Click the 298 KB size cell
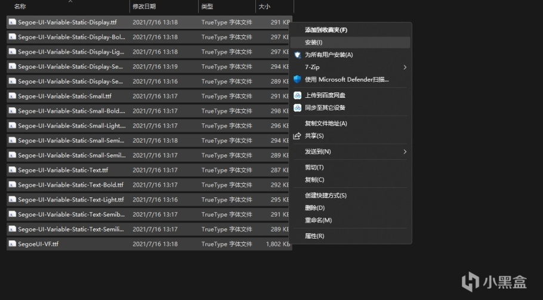 pyautogui.click(x=280, y=111)
